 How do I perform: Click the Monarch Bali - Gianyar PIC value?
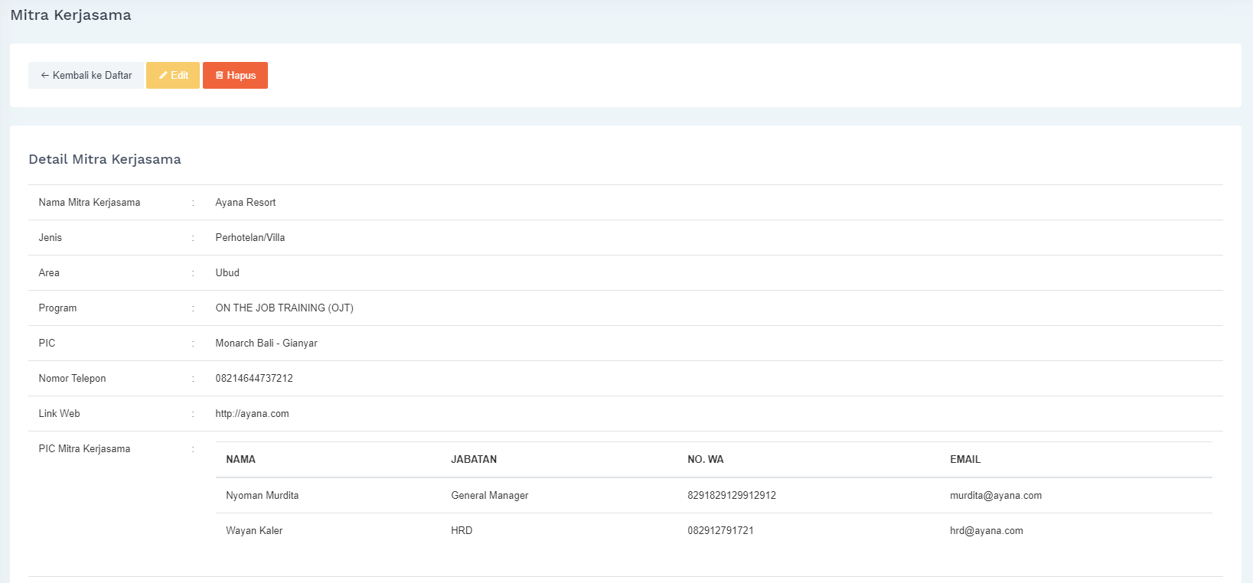coord(266,344)
